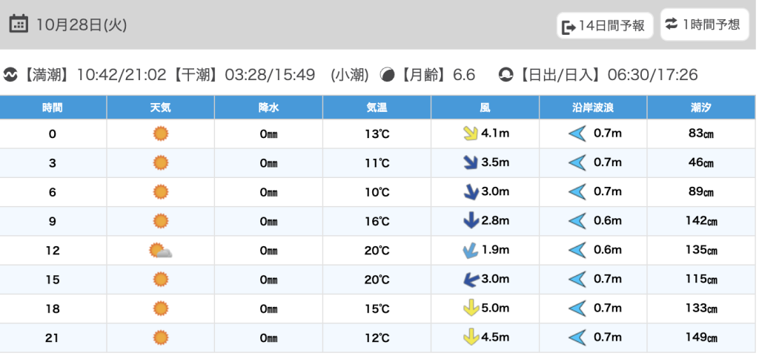This screenshot has width=759, height=356.
Task: Click the yellow wind arrow showing 5.0m
Action: [468, 308]
